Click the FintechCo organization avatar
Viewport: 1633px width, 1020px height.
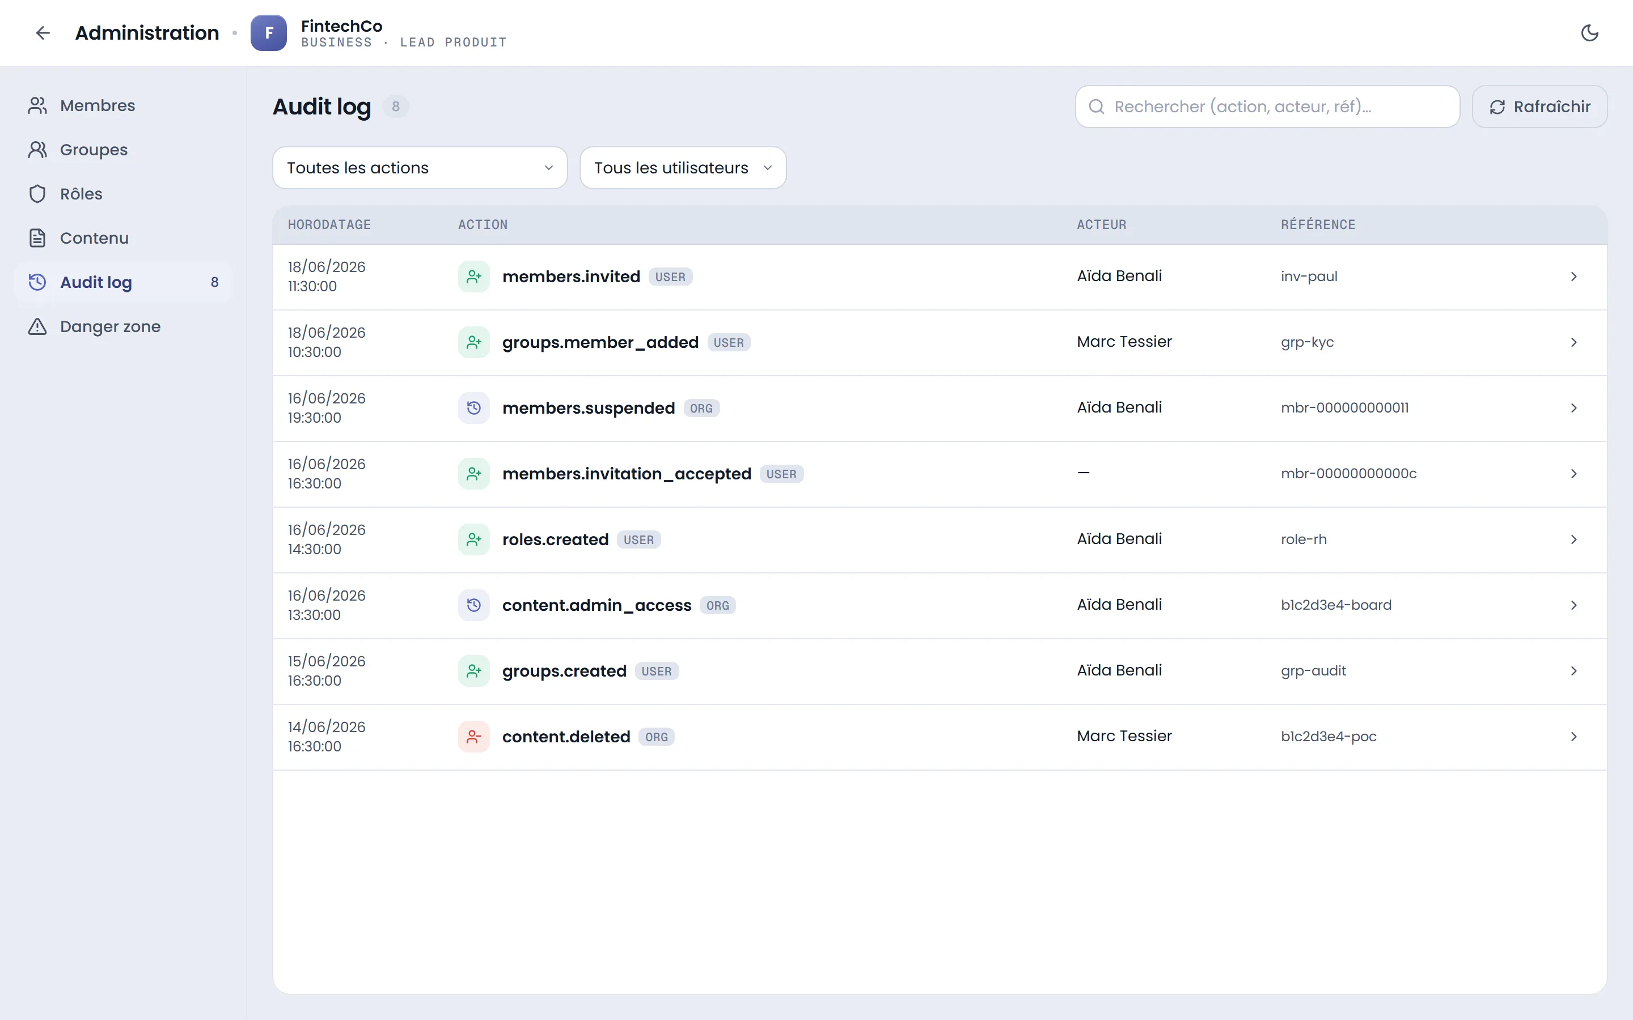click(269, 32)
